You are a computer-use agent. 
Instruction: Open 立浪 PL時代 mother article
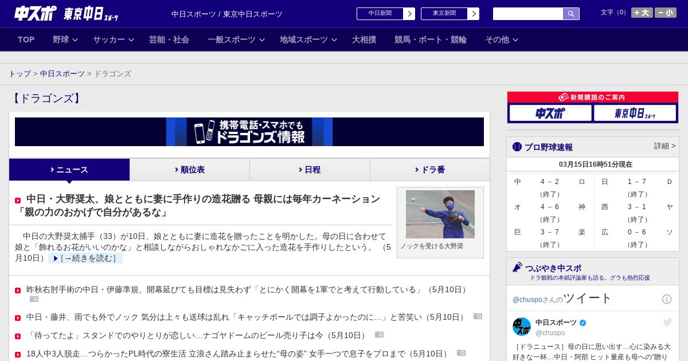(x=239, y=354)
